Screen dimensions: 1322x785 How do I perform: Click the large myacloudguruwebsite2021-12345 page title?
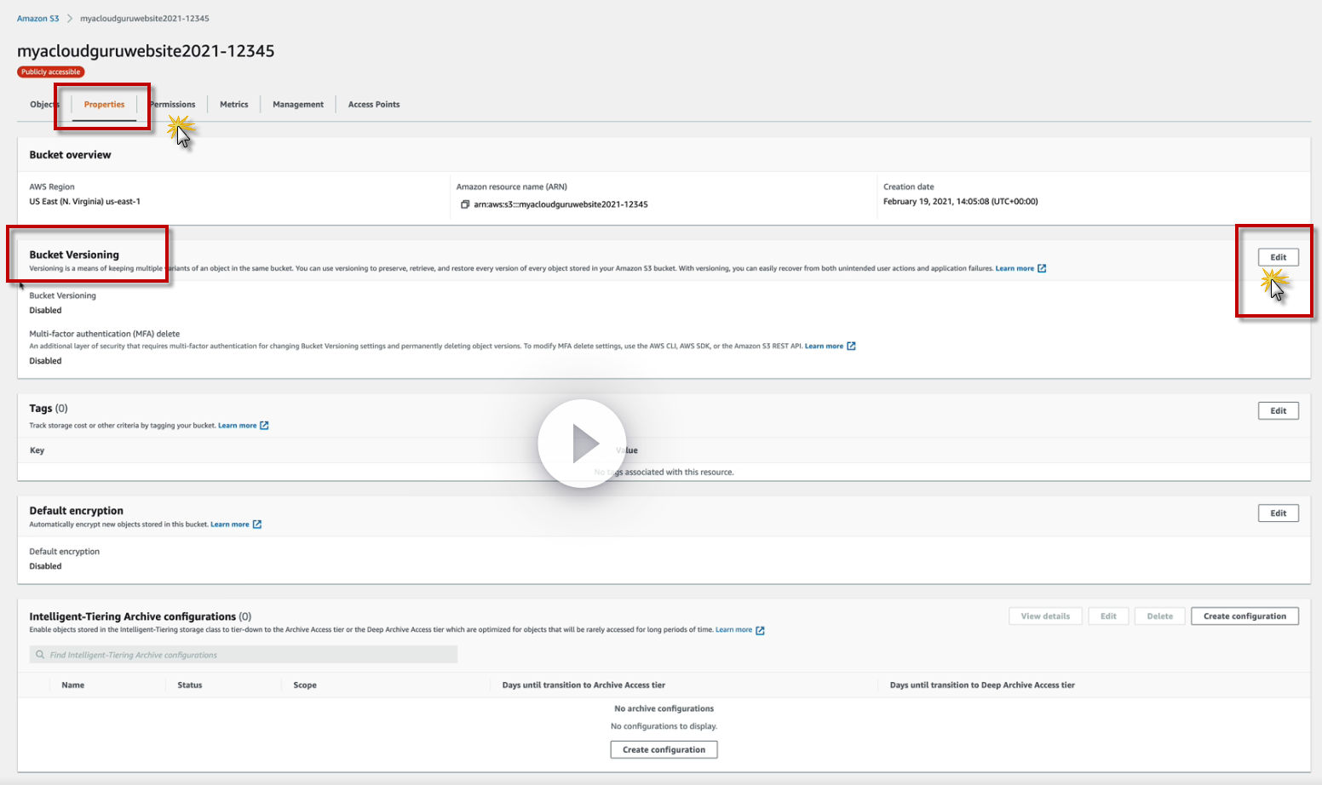click(146, 51)
